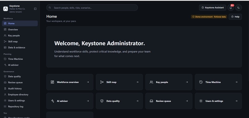This screenshot has height=118, width=249.
Task: Select Home in the sidebar menu
Action: [x=20, y=23]
